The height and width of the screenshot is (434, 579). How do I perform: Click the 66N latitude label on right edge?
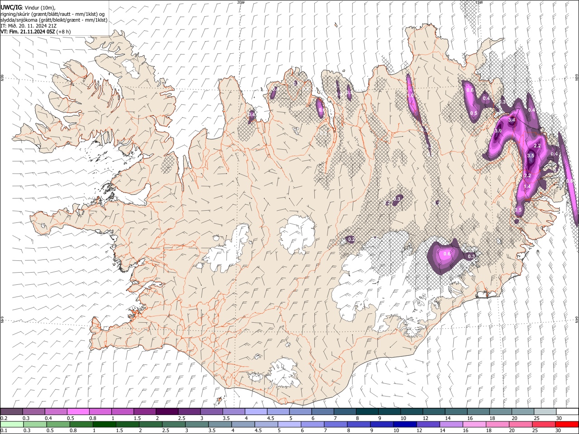point(577,78)
